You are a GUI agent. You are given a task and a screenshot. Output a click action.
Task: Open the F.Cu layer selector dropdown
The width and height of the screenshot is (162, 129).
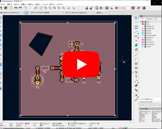point(123,8)
